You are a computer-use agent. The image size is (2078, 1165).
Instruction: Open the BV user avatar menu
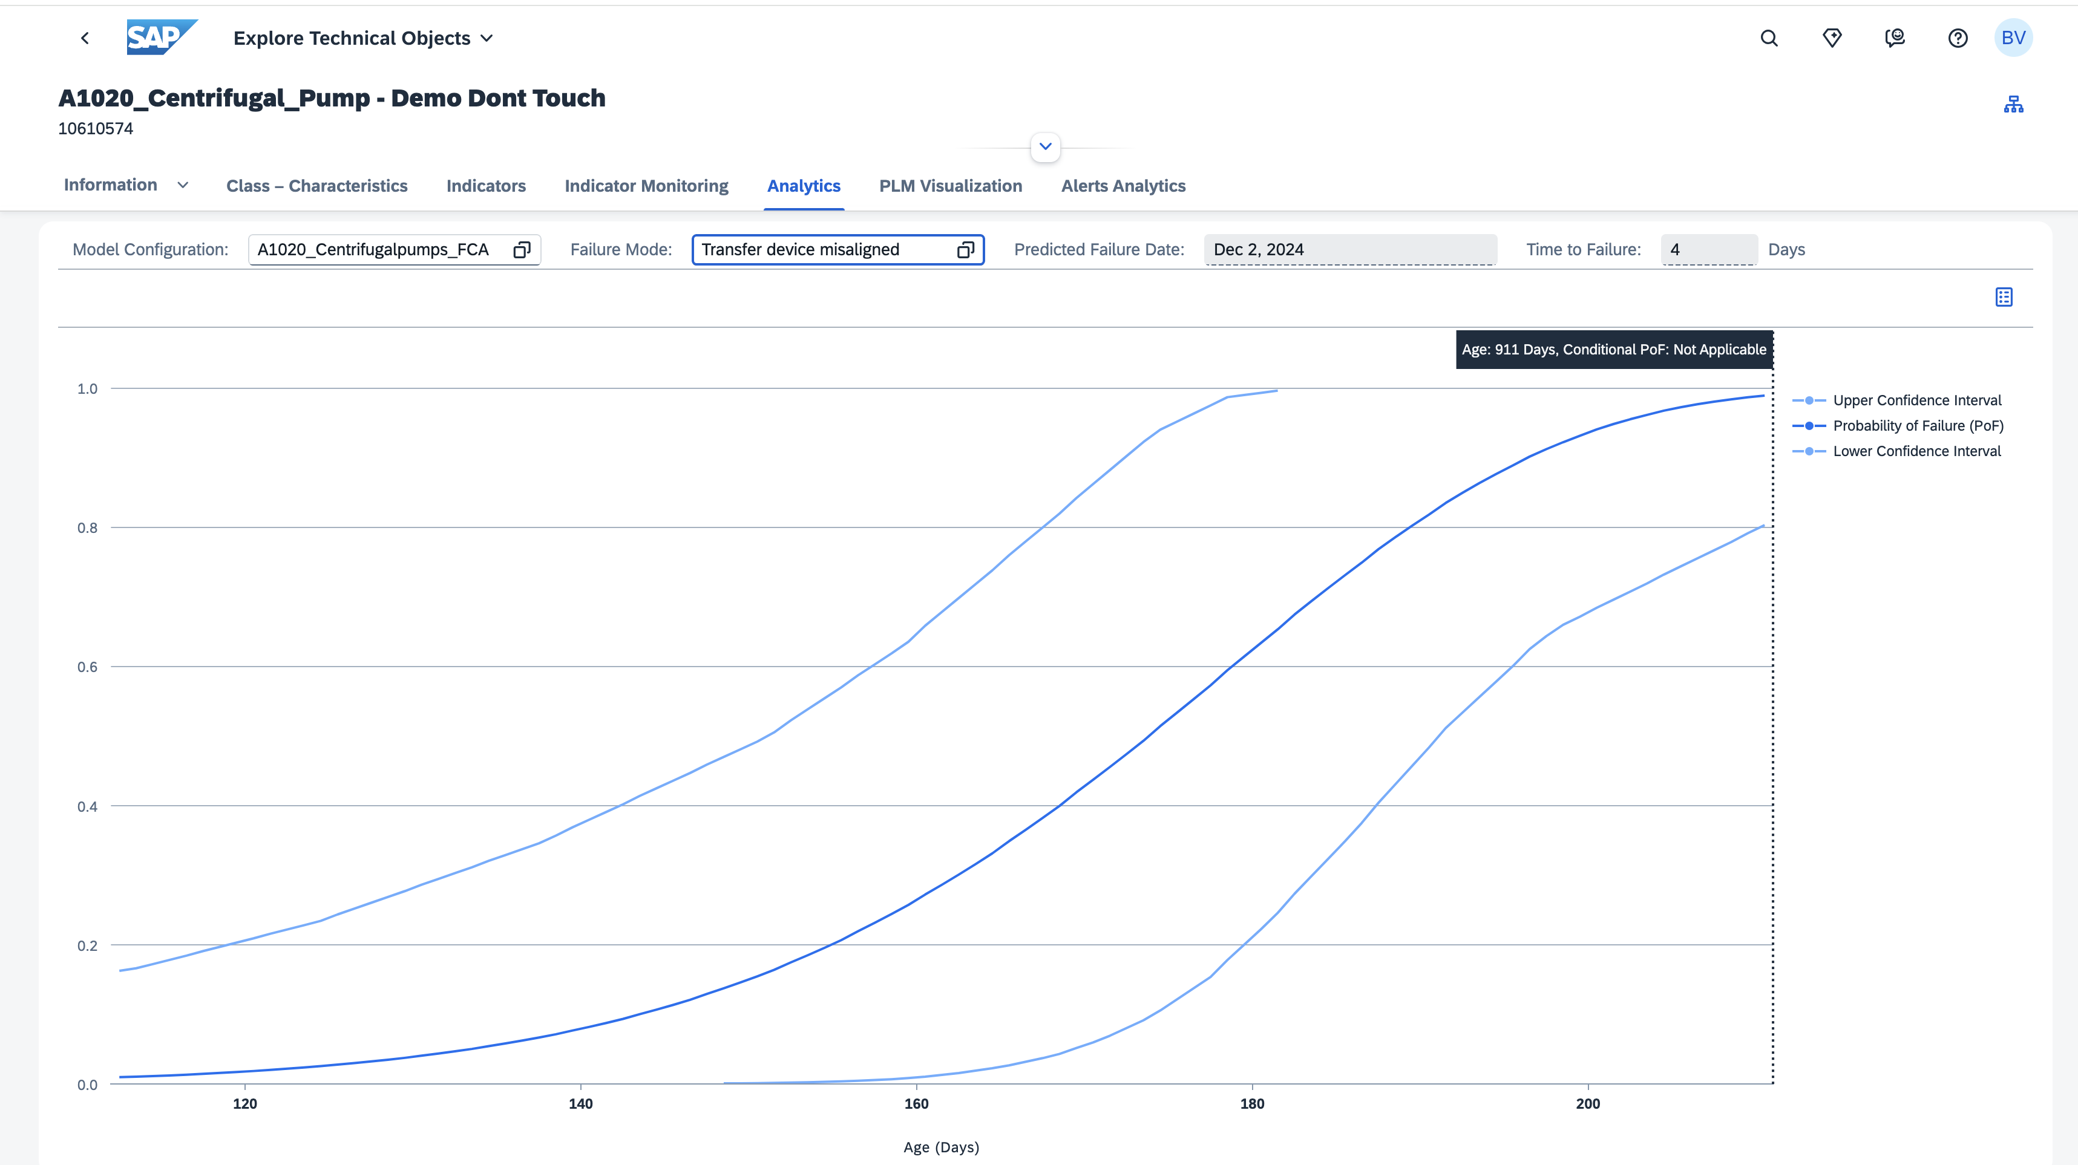pos(2013,38)
